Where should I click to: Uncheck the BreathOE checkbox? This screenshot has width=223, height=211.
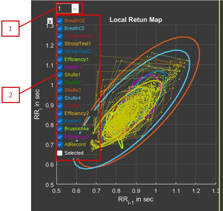click(60, 21)
